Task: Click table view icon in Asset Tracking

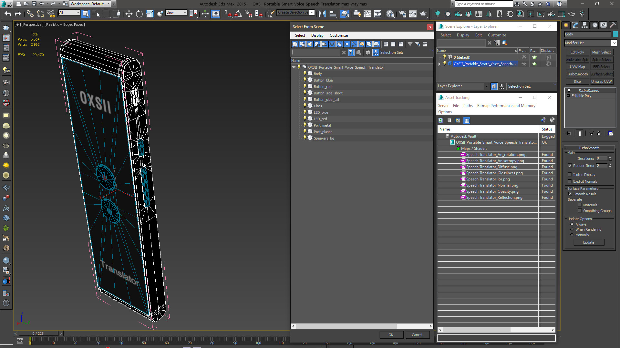Action: 467,120
